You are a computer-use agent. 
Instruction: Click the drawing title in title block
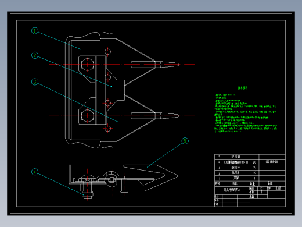coord(232,190)
